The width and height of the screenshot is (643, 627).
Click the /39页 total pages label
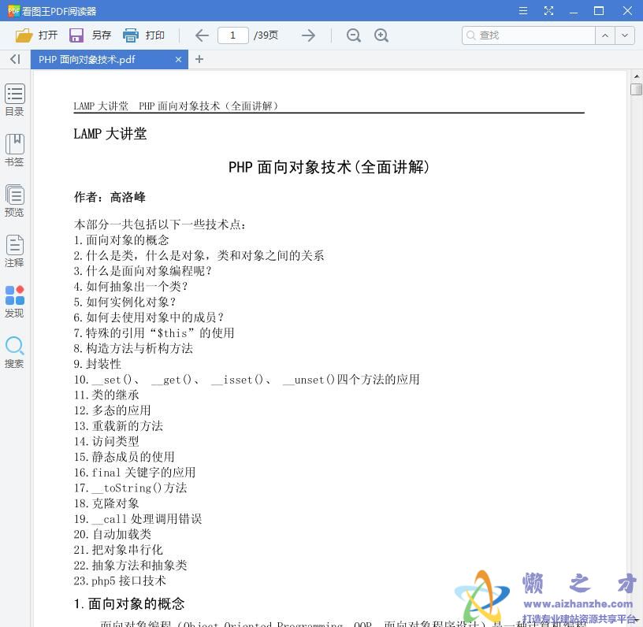coord(266,35)
